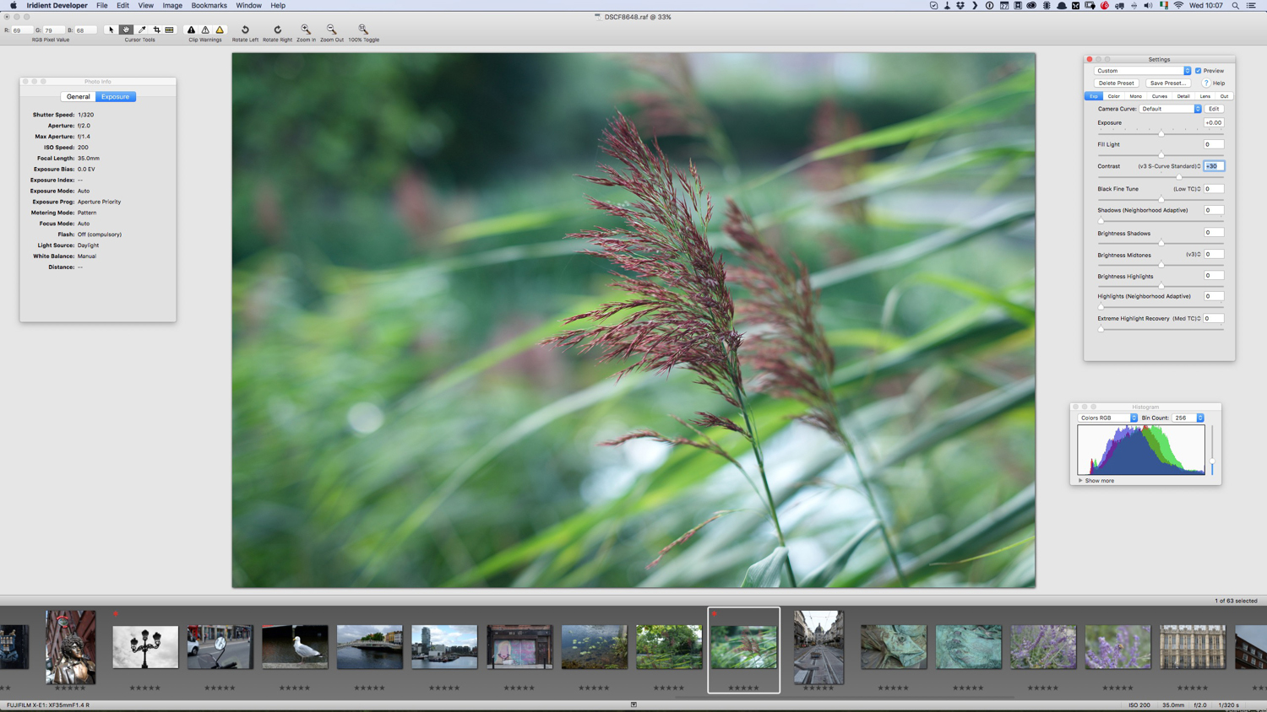Open the Camera Curve dropdown
Viewport: 1267px width, 712px height.
click(x=1170, y=109)
